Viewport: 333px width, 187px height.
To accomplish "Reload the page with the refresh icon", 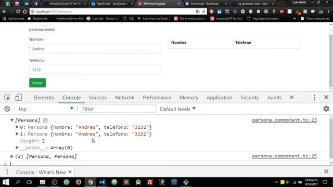I will [18, 11].
